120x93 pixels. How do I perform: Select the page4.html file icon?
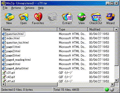pos(4,64)
